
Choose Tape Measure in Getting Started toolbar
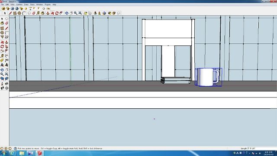[x=38, y=13]
